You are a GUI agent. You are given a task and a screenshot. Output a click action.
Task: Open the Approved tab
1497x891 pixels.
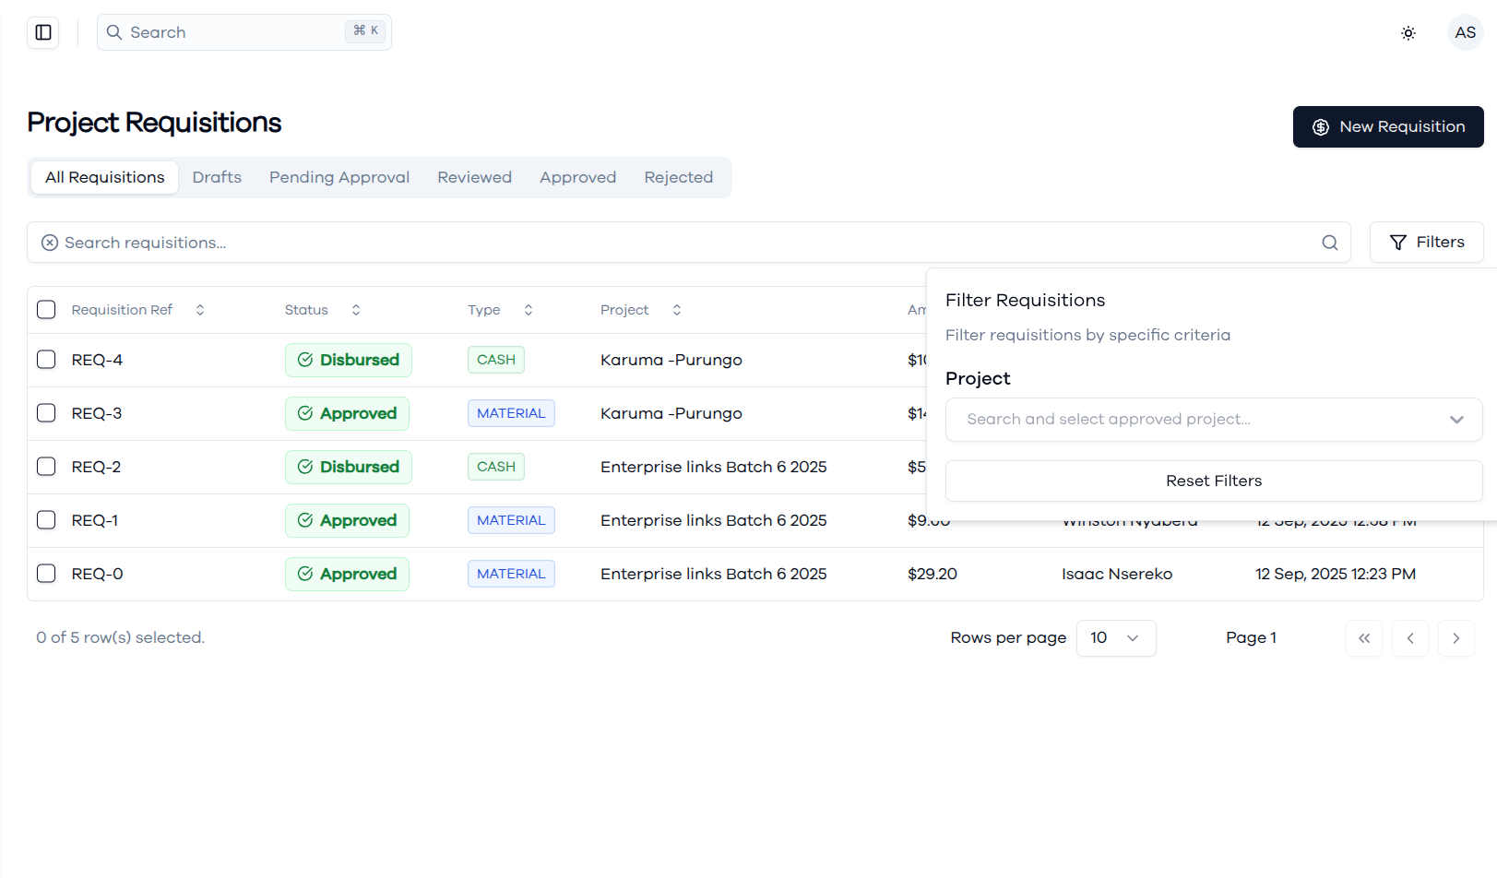point(578,177)
